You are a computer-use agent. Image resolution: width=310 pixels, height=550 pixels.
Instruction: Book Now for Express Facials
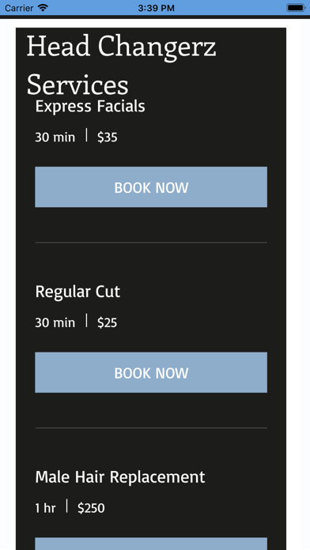pos(151,187)
